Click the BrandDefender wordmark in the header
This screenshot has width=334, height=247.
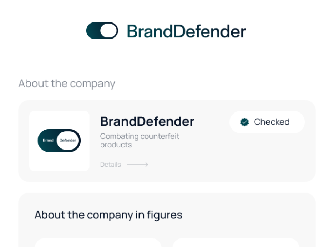pyautogui.click(x=186, y=31)
